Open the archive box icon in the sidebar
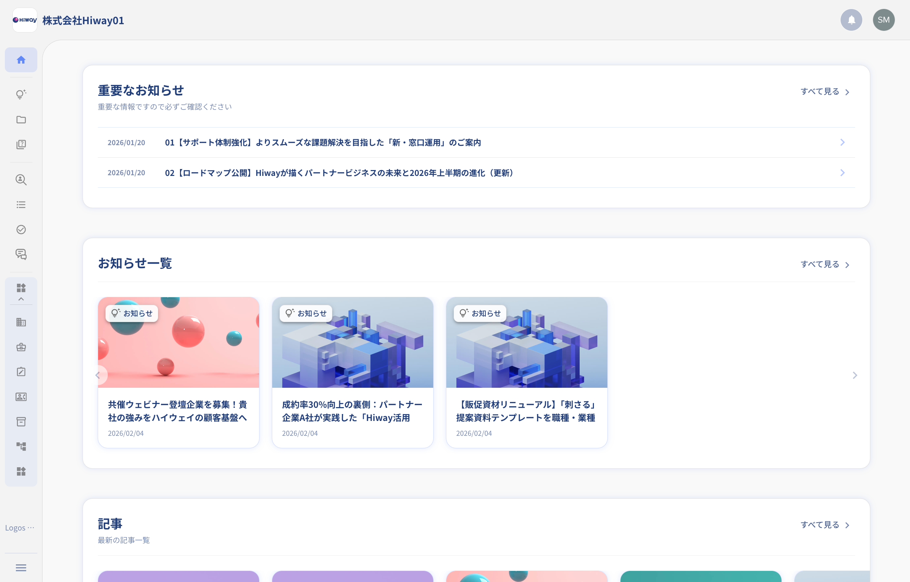Image resolution: width=910 pixels, height=582 pixels. [x=21, y=421]
